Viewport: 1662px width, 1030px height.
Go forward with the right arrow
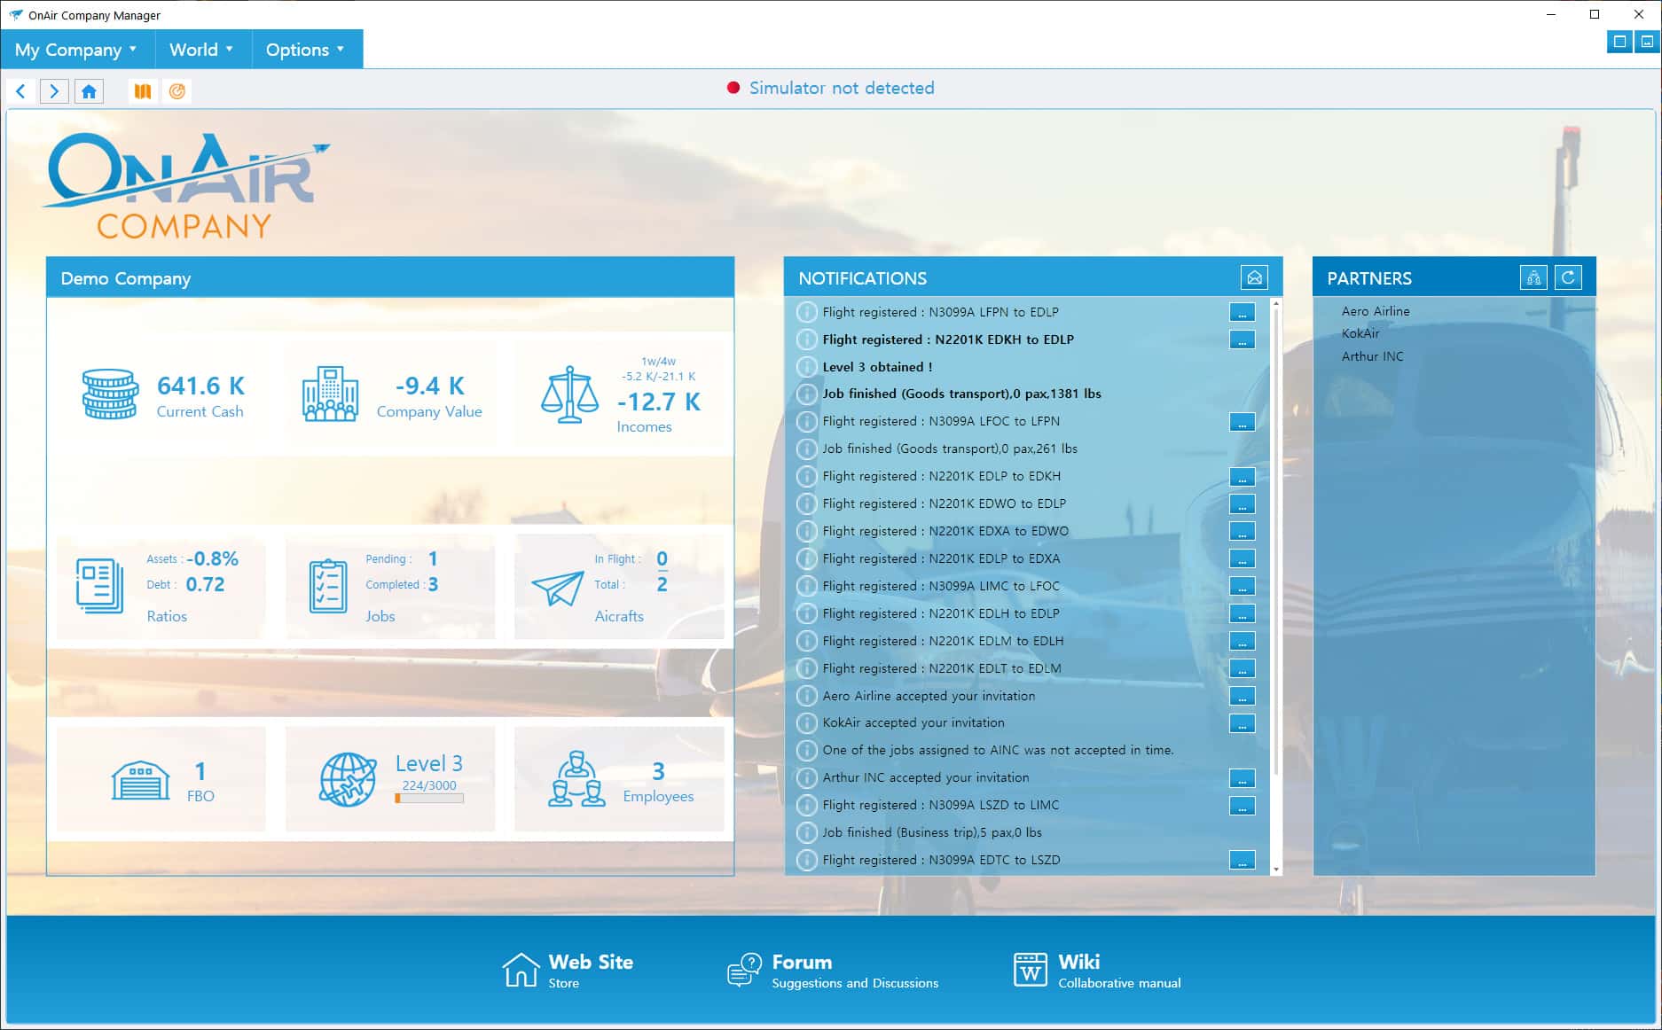pyautogui.click(x=54, y=91)
